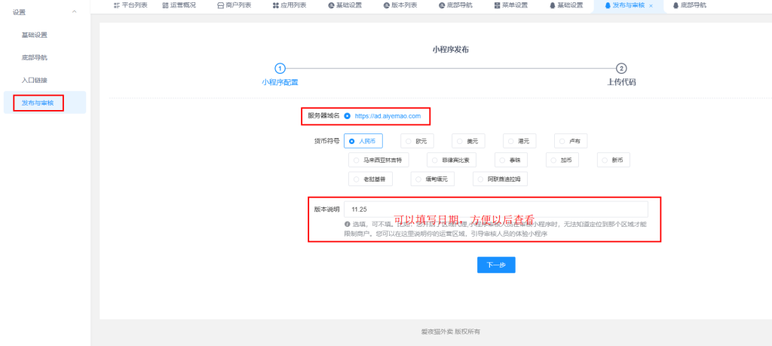This screenshot has height=346, width=772.
Task: Click the 商户列表 tab icon
Action: [220, 5]
